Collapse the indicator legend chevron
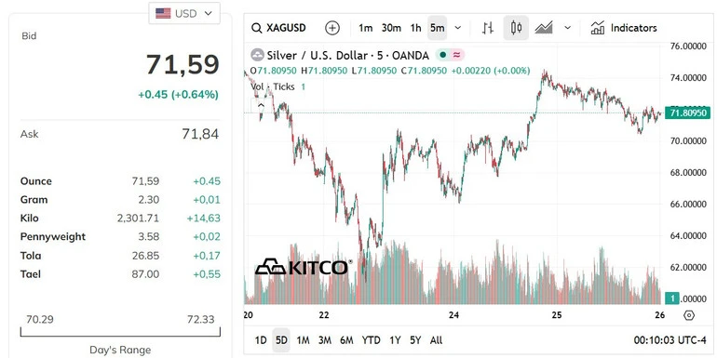 pyautogui.click(x=261, y=106)
